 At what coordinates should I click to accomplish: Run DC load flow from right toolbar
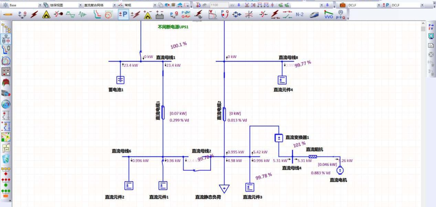pyautogui.click(x=430, y=27)
